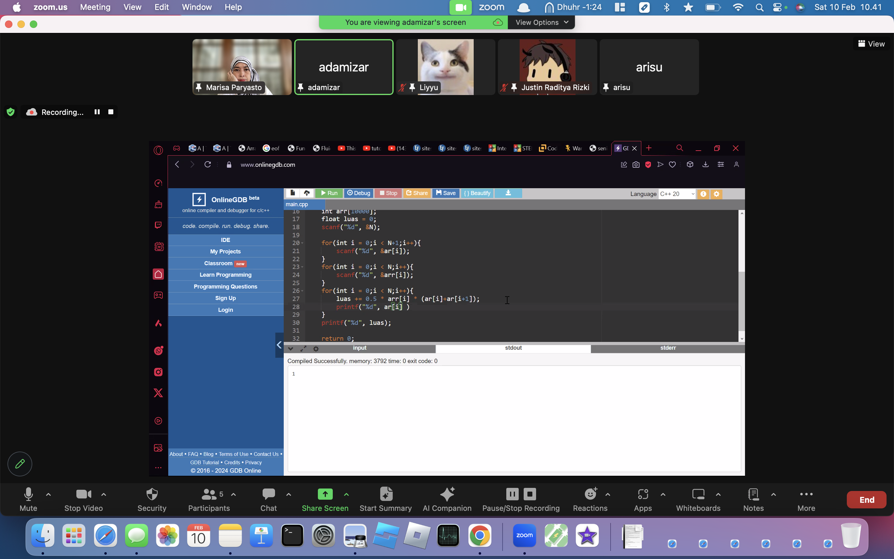Open AI Companion
This screenshot has height=559, width=894.
pyautogui.click(x=447, y=499)
